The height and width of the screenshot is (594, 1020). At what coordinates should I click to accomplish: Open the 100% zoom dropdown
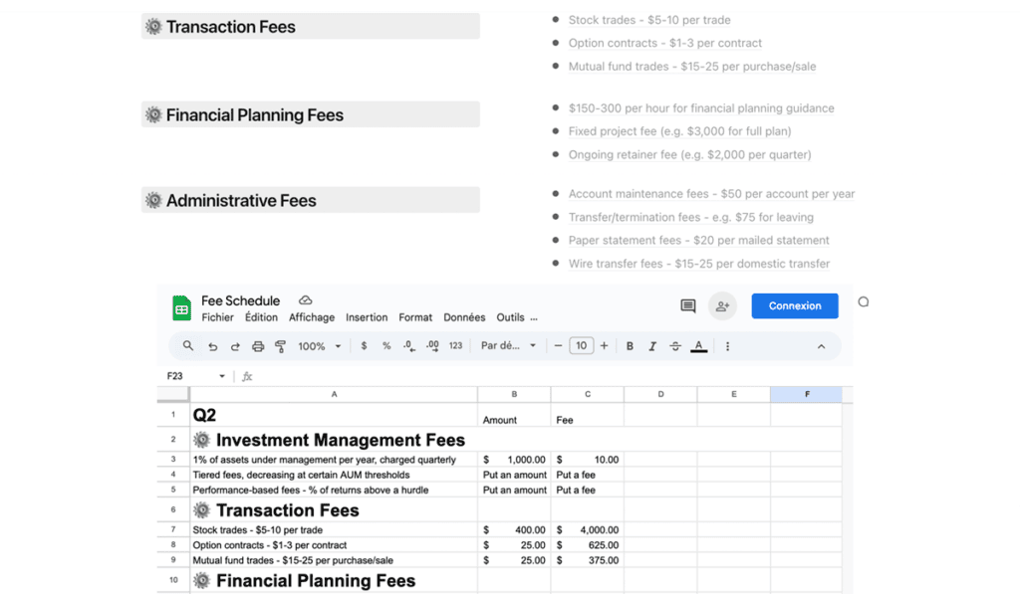(x=320, y=346)
